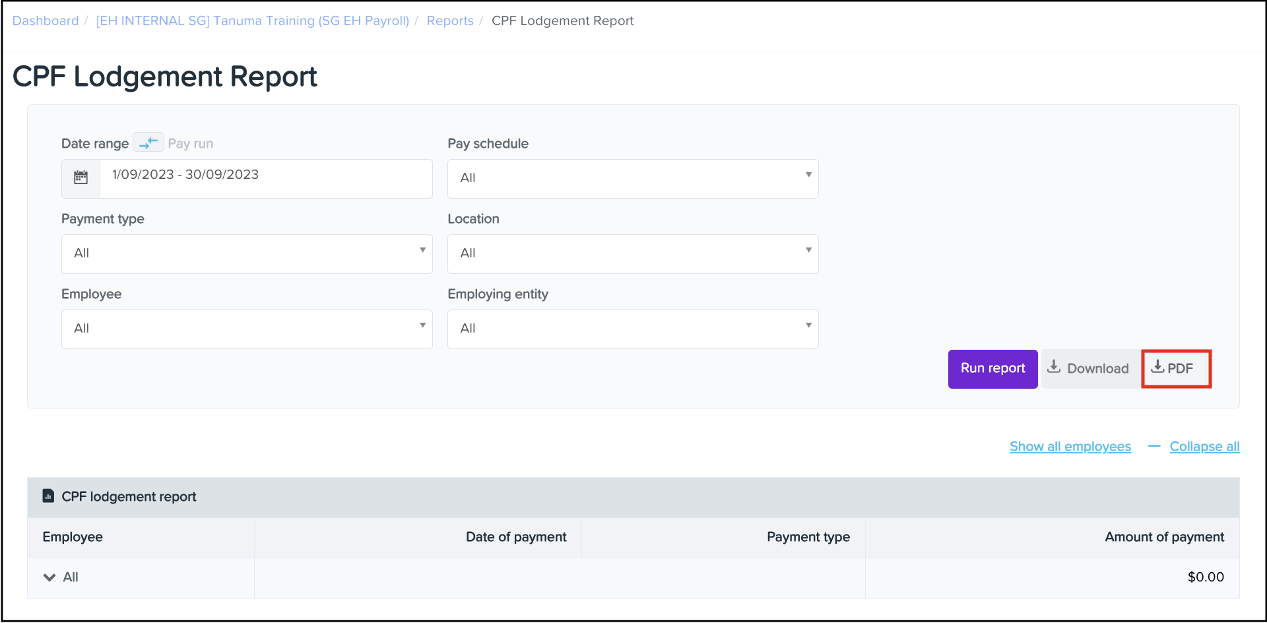Expand the All row chevron
The height and width of the screenshot is (623, 1267).
point(49,577)
